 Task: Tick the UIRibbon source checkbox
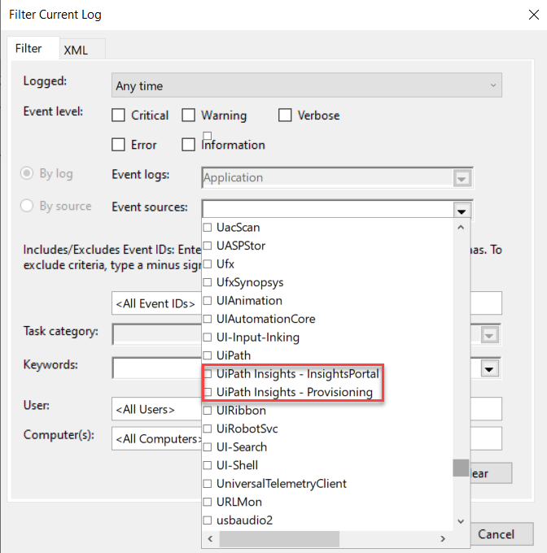pyautogui.click(x=208, y=411)
